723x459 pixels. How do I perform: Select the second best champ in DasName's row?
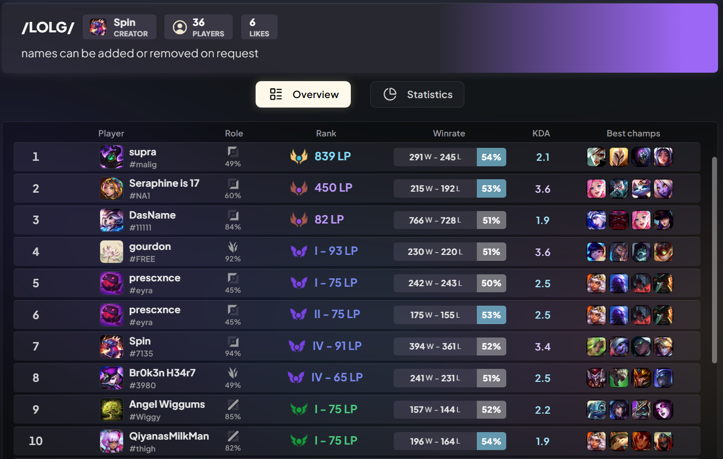(619, 220)
